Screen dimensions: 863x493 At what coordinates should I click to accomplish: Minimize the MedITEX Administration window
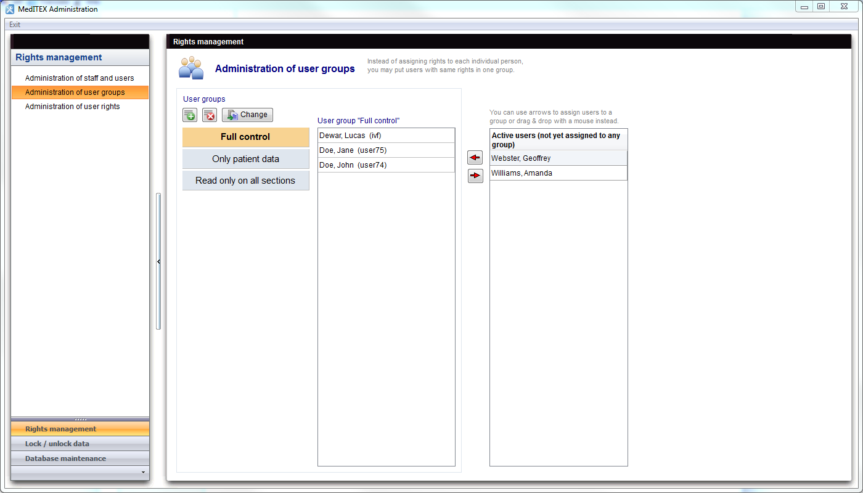804,7
